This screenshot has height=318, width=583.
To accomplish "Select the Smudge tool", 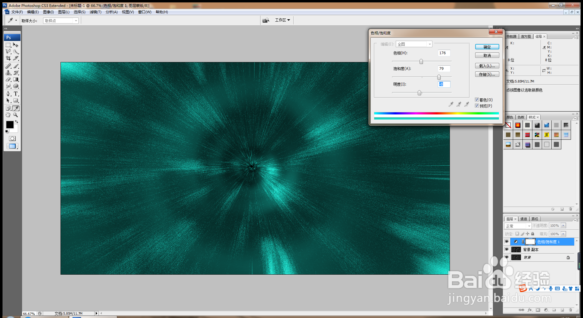I will [x=8, y=86].
